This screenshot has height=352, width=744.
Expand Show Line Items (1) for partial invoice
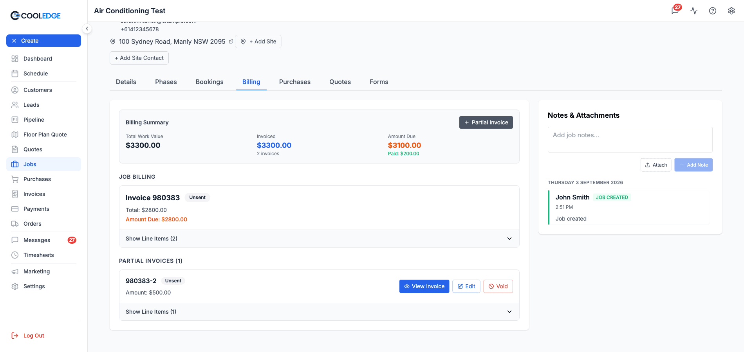click(x=319, y=312)
